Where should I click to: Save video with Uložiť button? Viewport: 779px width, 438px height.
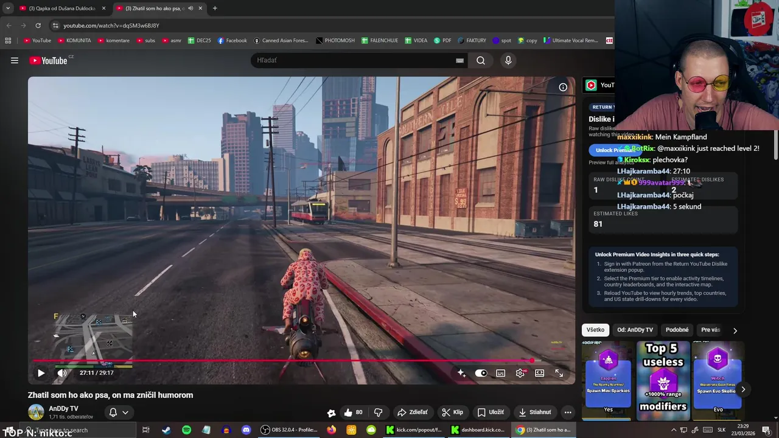tap(491, 412)
